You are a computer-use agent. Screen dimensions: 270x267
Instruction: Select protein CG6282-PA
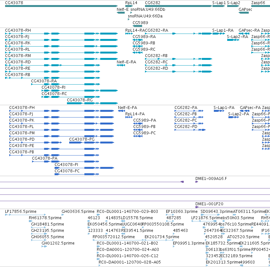(x=186, y=108)
